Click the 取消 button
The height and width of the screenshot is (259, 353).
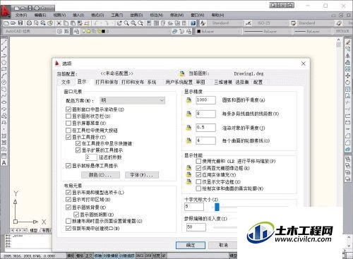click(x=222, y=246)
